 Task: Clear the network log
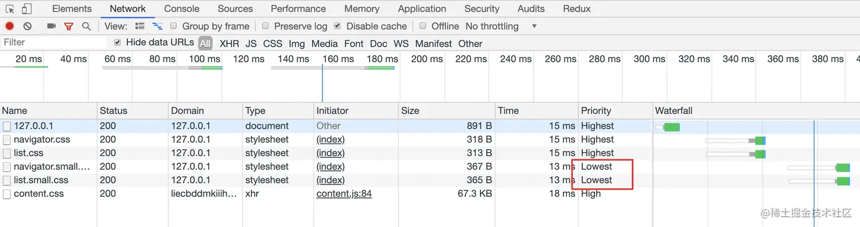[27, 26]
